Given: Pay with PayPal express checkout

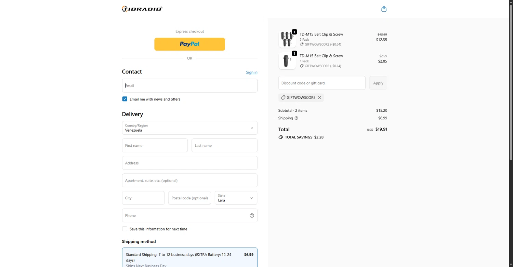Looking at the screenshot, I should (x=189, y=44).
